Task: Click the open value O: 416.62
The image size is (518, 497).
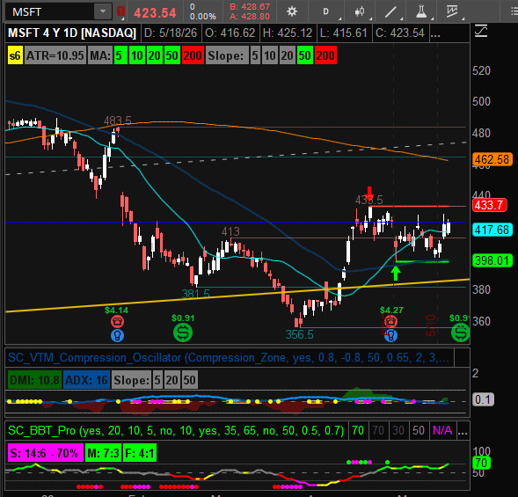Action: (x=230, y=33)
